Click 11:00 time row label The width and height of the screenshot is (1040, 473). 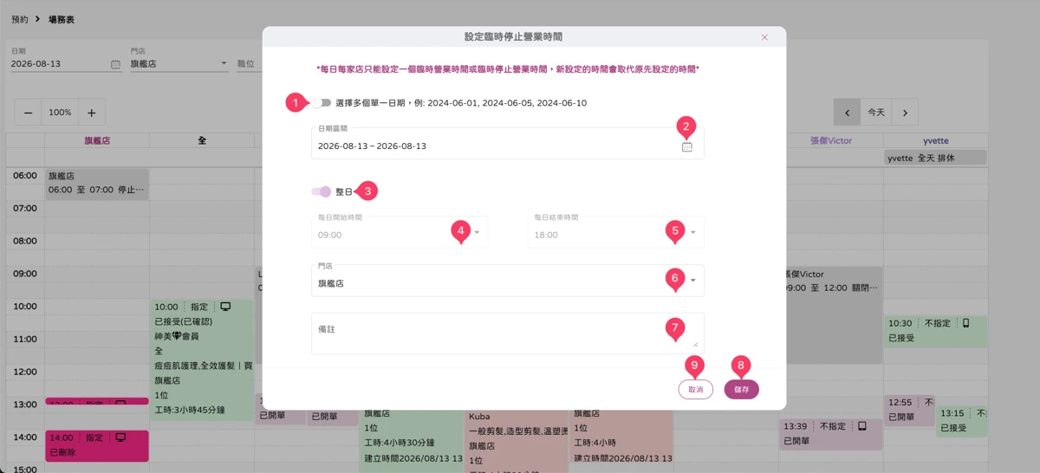coord(25,339)
